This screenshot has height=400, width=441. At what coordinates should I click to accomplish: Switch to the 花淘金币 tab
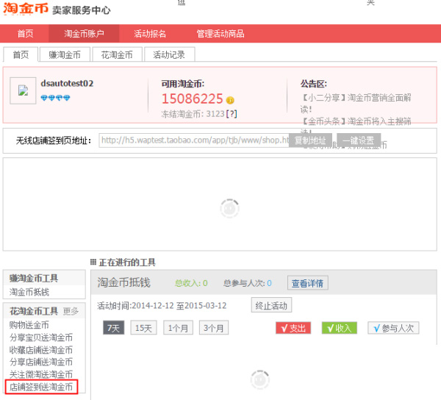point(117,54)
